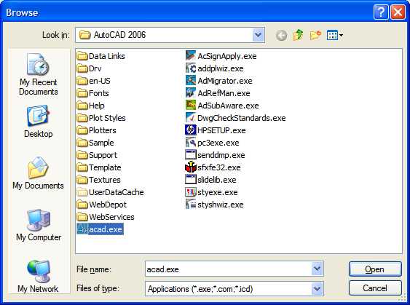Viewport: 410px width, 305px height.
Task: Open My Documents in places bar
Action: pyautogui.click(x=38, y=173)
